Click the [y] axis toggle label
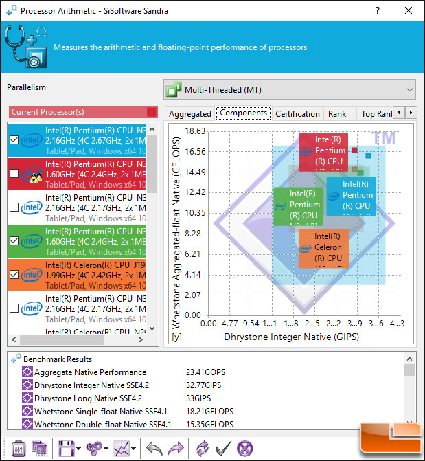 (x=176, y=337)
